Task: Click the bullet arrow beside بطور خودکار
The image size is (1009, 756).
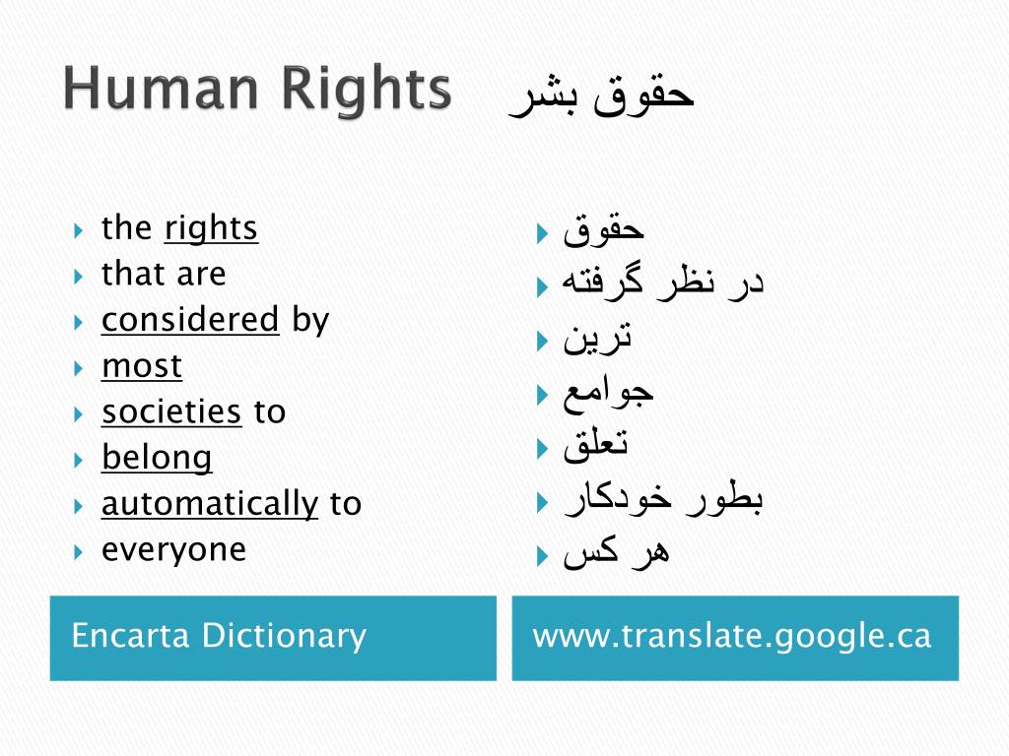Action: [542, 501]
